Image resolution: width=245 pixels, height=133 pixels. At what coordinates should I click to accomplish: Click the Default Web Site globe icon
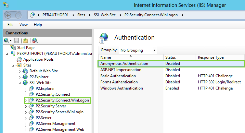25,71
